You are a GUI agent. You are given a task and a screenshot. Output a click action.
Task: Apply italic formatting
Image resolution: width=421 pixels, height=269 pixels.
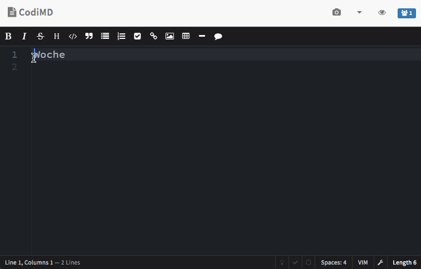tap(24, 36)
